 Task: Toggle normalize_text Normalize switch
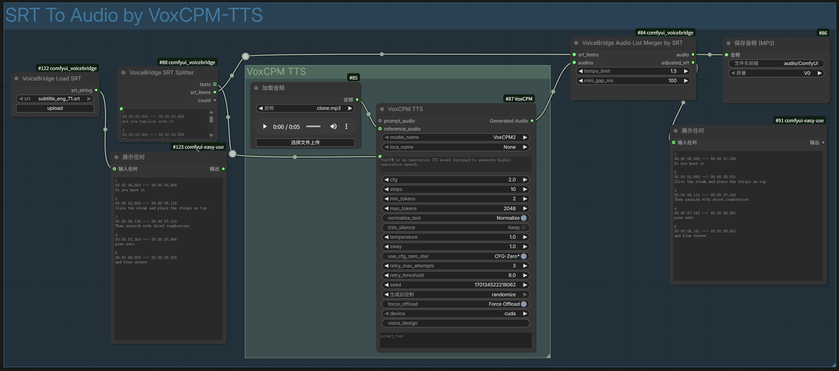[523, 218]
